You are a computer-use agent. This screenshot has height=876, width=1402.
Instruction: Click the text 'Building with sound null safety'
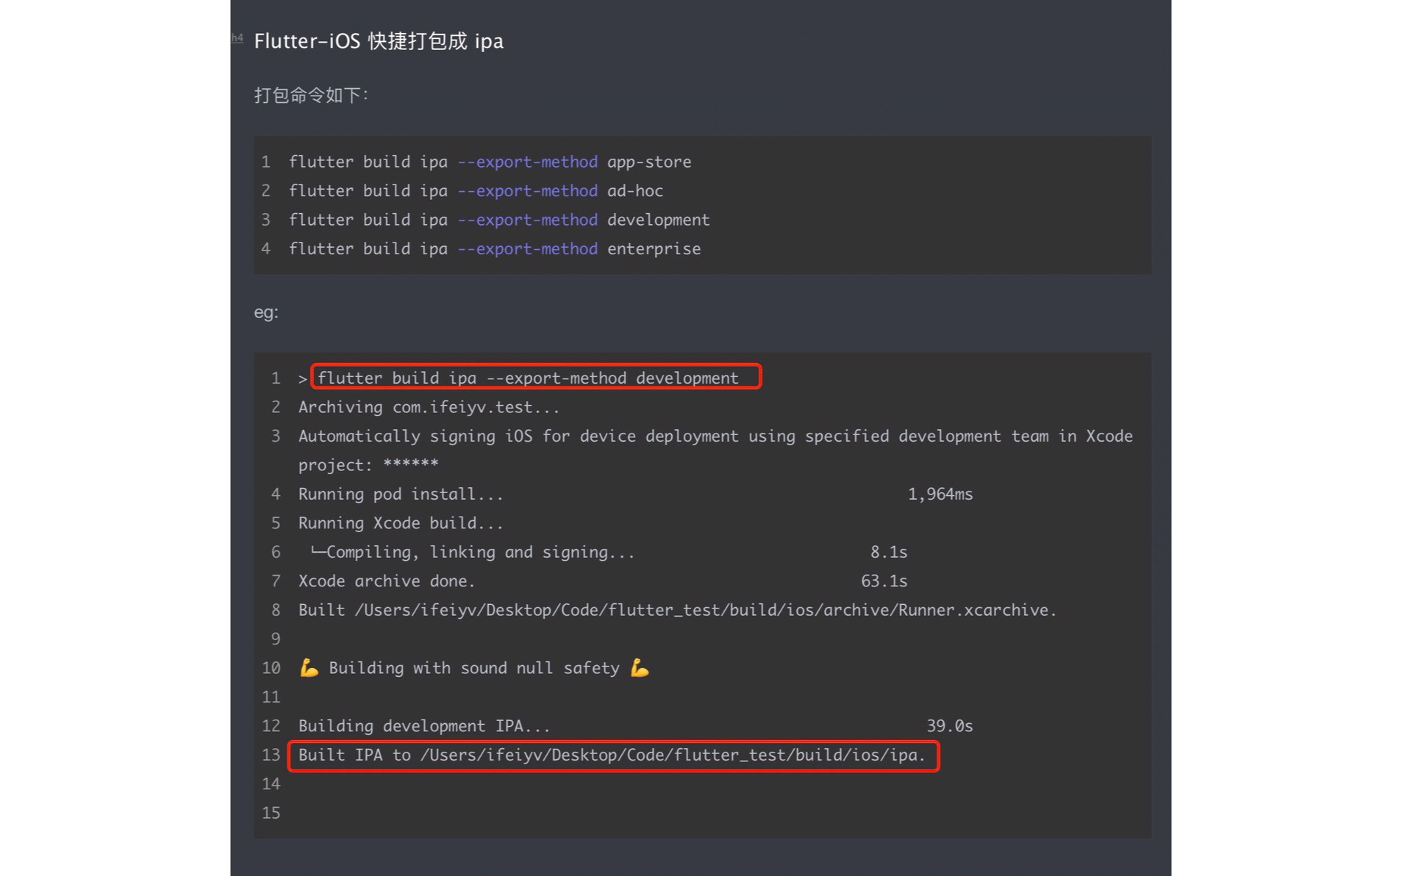point(474,669)
